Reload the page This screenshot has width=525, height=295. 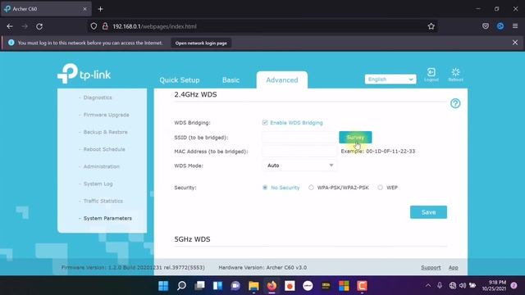pyautogui.click(x=39, y=26)
